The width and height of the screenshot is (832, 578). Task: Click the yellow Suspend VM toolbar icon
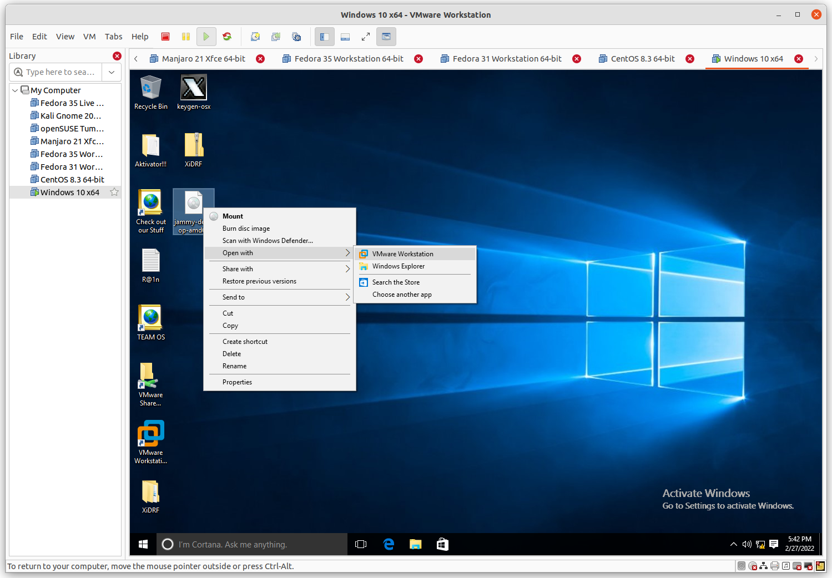pyautogui.click(x=186, y=37)
